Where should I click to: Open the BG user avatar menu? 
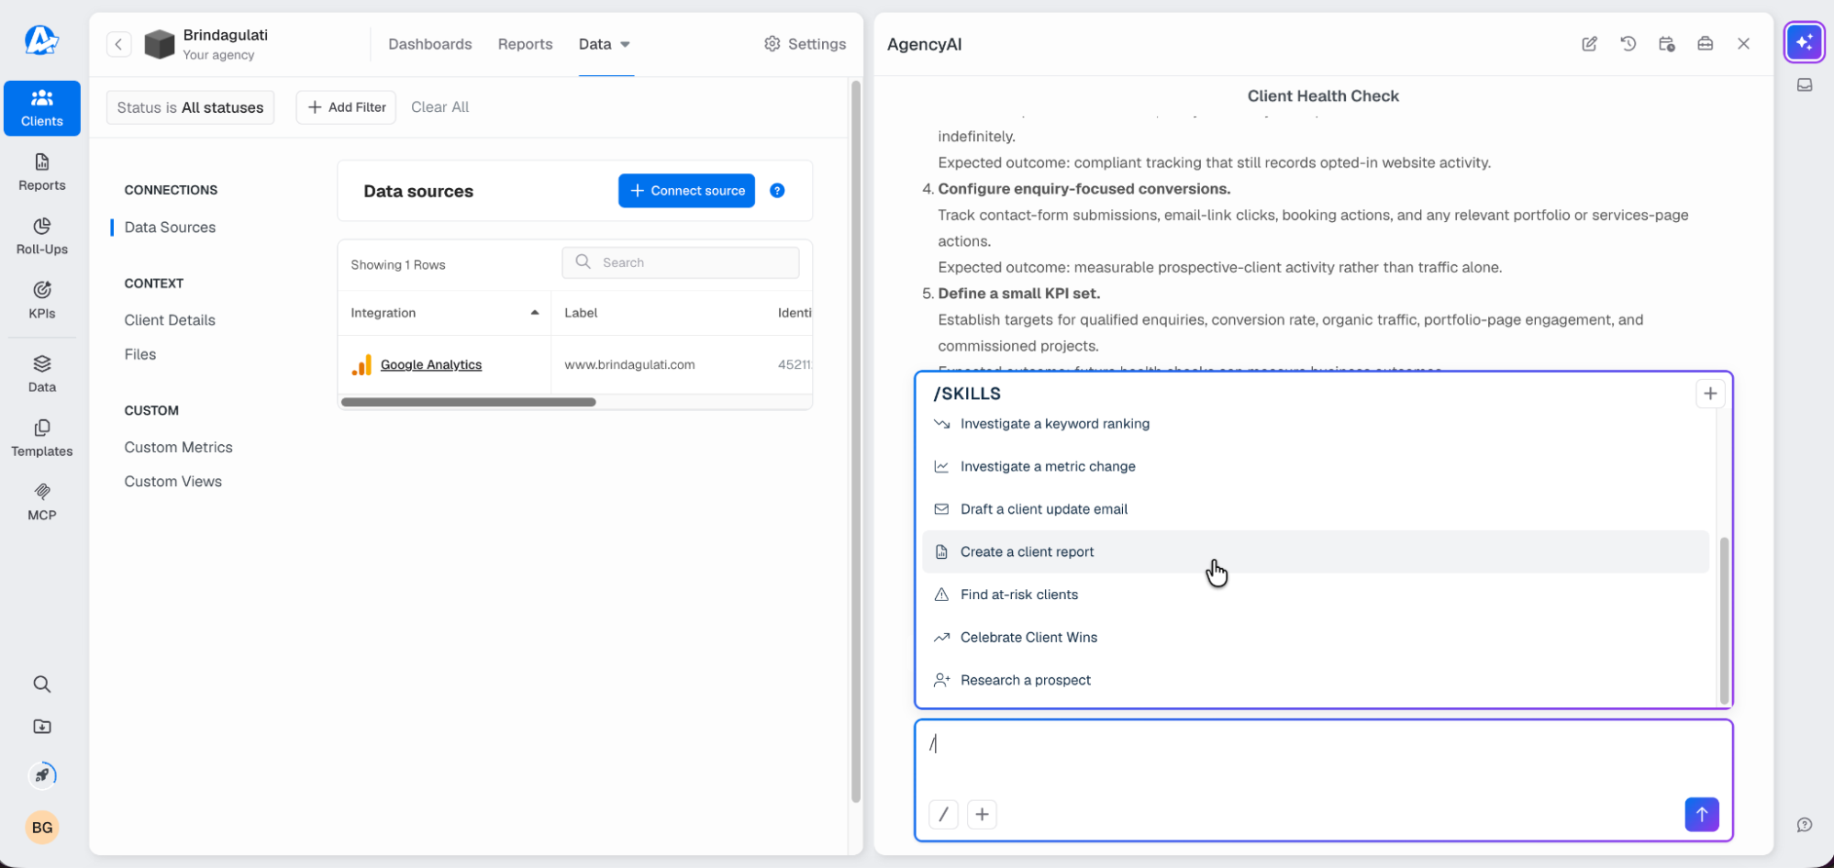42,828
